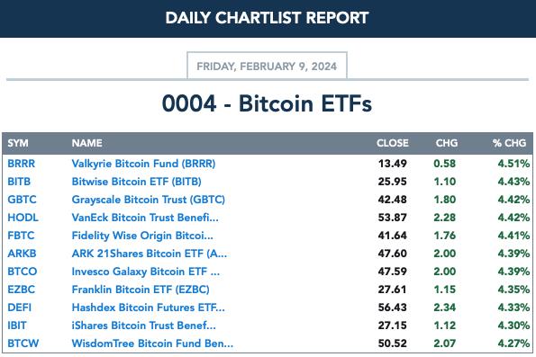Open Bitwise Bitcoin ETF (BITB) link
536x357 pixels.
click(136, 182)
